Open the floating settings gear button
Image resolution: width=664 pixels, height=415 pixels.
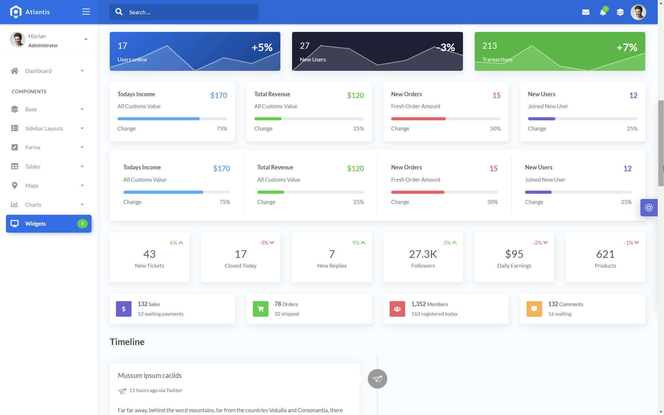coord(649,208)
